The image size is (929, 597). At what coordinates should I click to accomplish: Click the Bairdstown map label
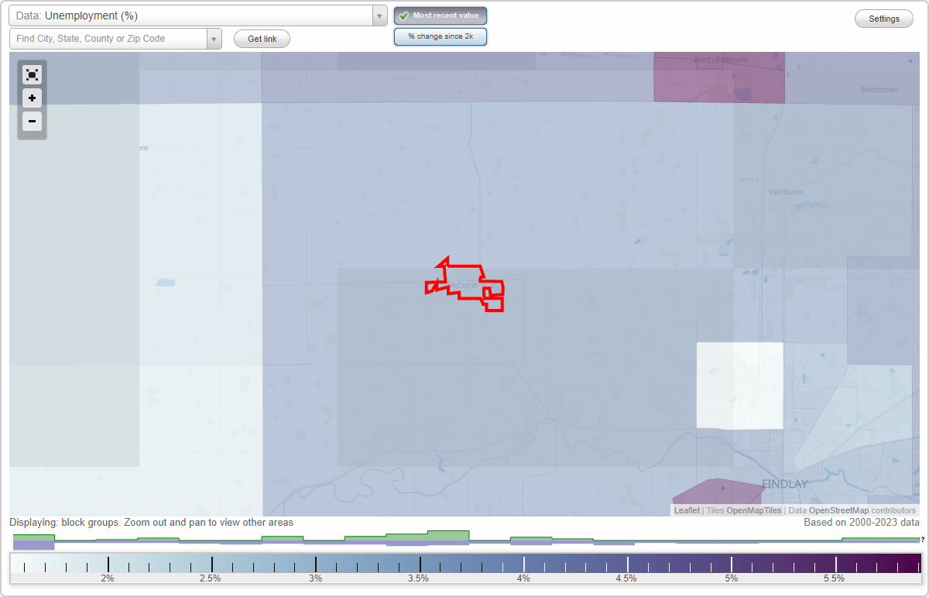[x=879, y=90]
